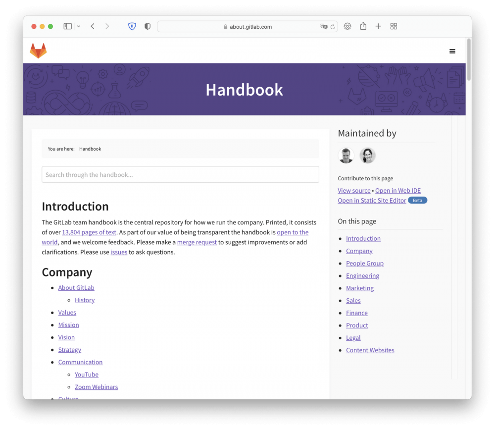Jump to Engineering section
495x430 pixels.
pyautogui.click(x=362, y=275)
